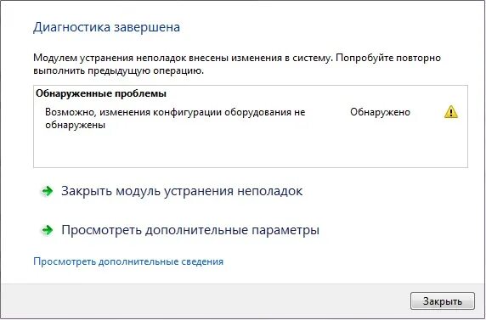Click the sentence Модулем устранения неполадок внесены изменения
Image resolution: width=486 pixels, height=320 pixels.
[x=184, y=58]
